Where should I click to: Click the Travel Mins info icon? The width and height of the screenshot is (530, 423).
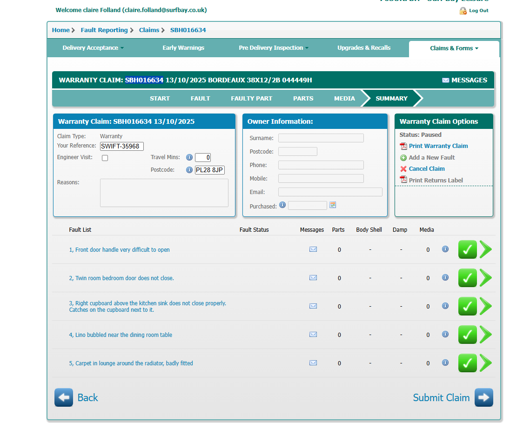[x=189, y=157]
